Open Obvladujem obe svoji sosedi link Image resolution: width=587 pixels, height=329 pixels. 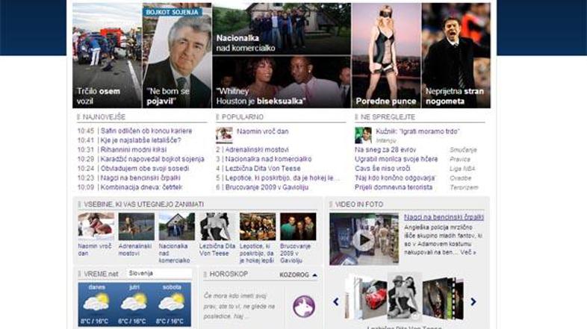point(145,169)
